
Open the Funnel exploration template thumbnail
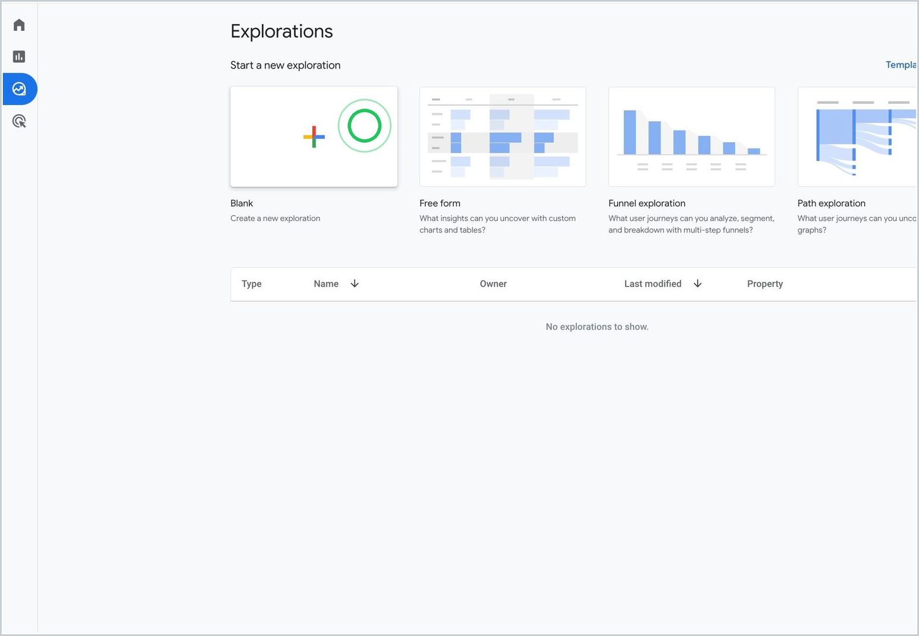(692, 136)
